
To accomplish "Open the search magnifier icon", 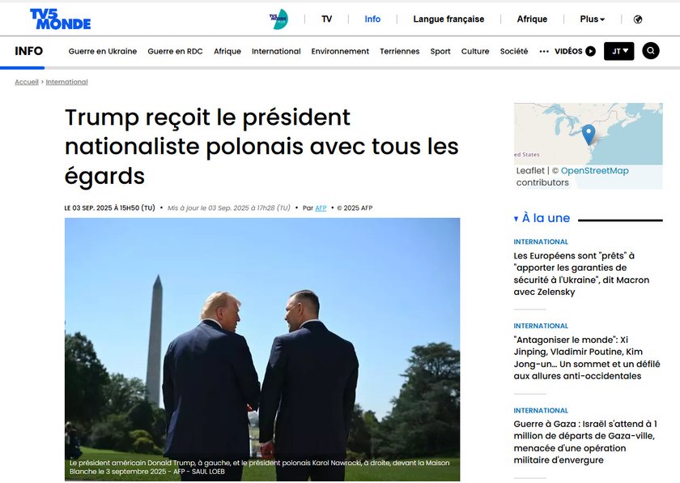I will click(651, 51).
